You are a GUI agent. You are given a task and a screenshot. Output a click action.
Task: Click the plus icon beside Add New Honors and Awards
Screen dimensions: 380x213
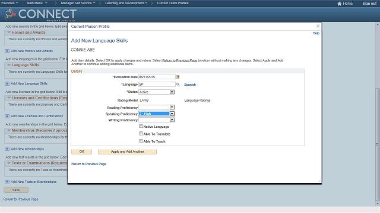pos(7,51)
